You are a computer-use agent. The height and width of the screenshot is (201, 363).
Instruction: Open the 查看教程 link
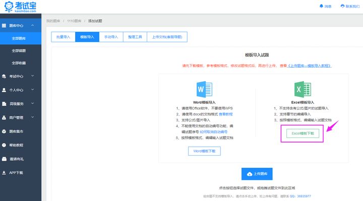coord(226,114)
